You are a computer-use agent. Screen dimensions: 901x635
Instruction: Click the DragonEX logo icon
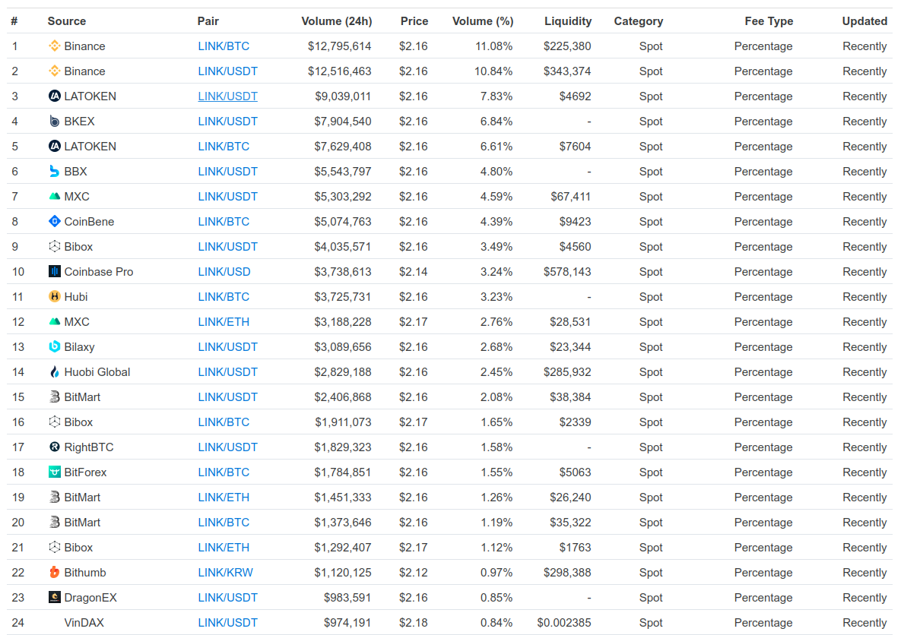(55, 597)
